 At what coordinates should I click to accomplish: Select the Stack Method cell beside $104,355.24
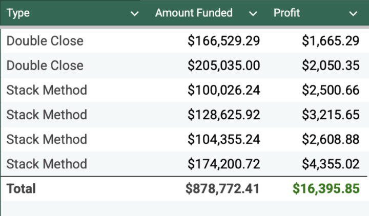(47, 139)
